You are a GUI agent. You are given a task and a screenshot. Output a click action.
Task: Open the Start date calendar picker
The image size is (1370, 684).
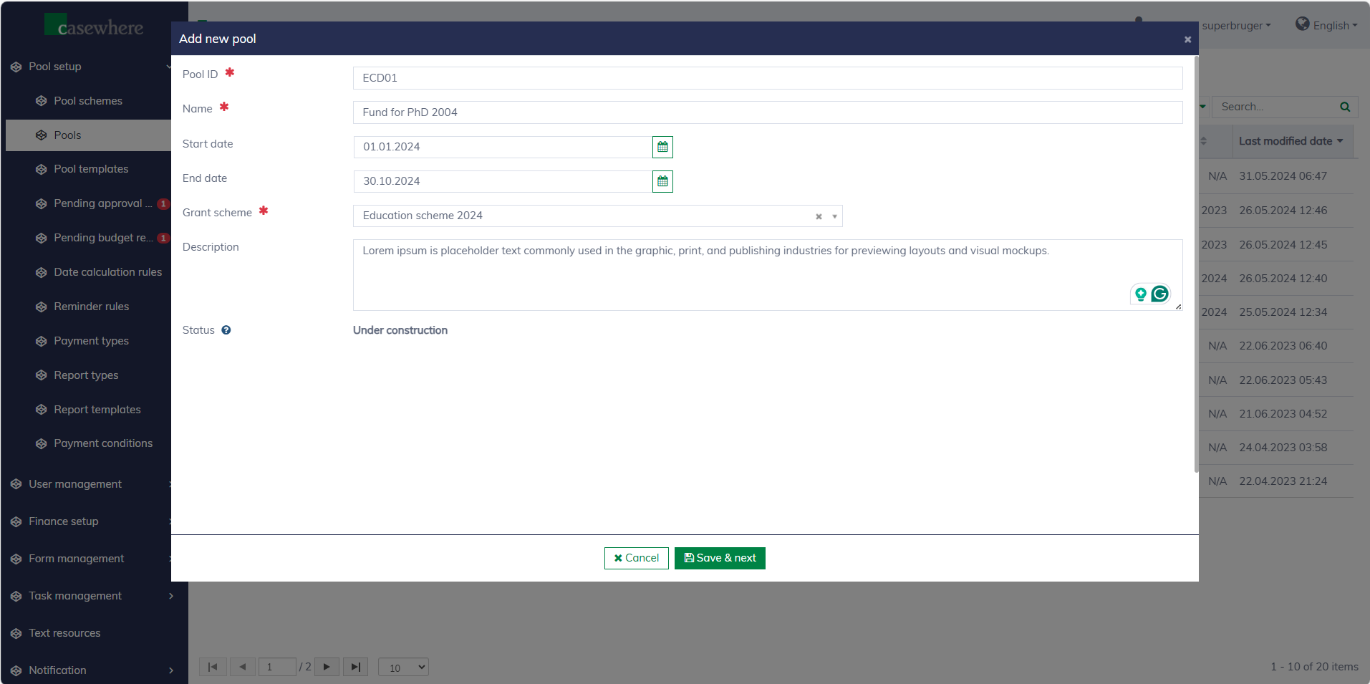pos(662,147)
